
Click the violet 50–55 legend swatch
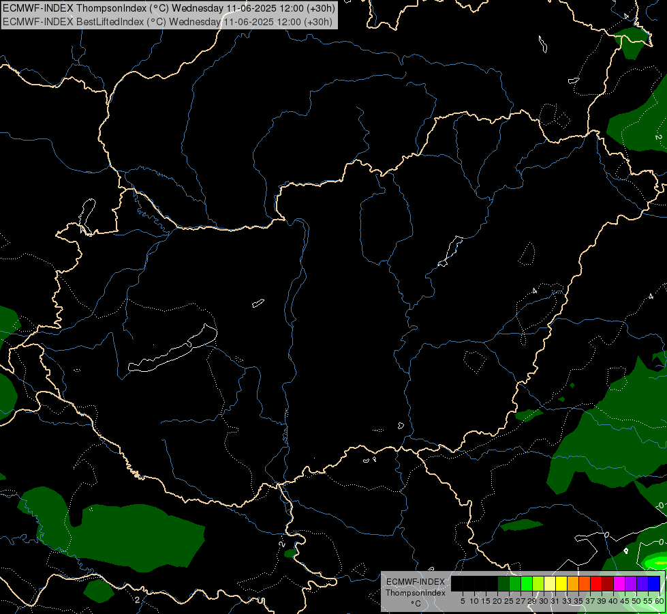tap(642, 583)
